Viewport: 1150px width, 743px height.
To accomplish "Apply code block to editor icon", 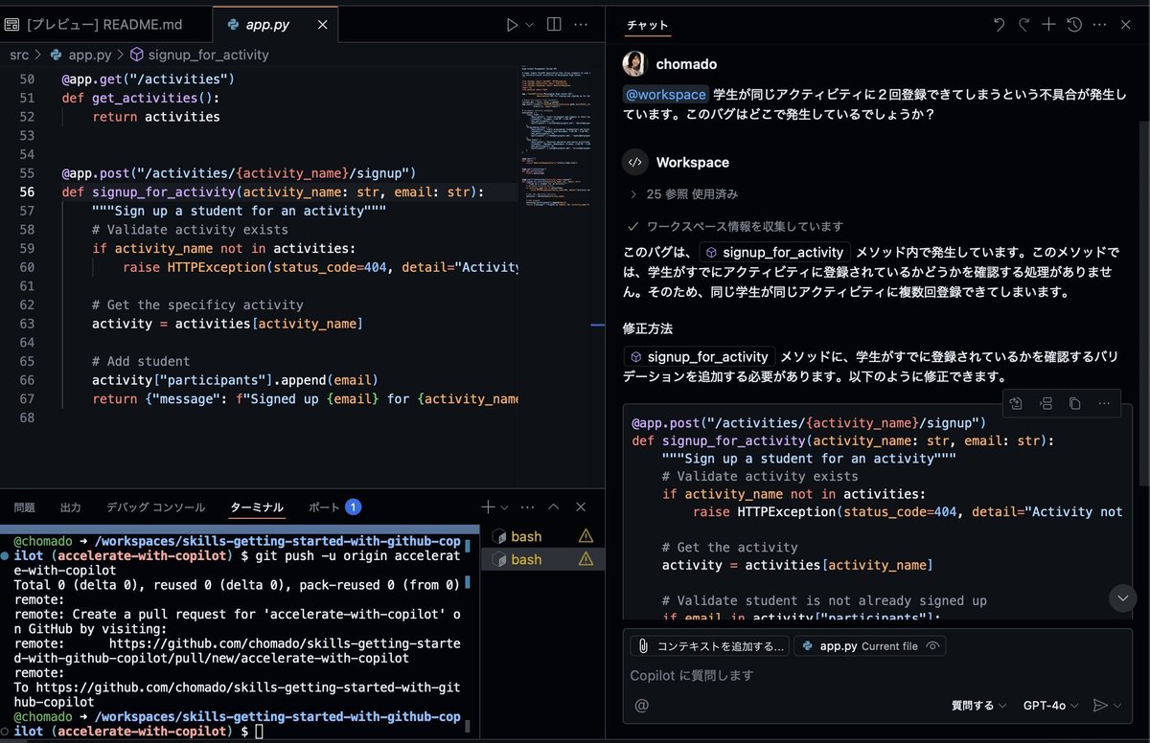I will 1017,404.
